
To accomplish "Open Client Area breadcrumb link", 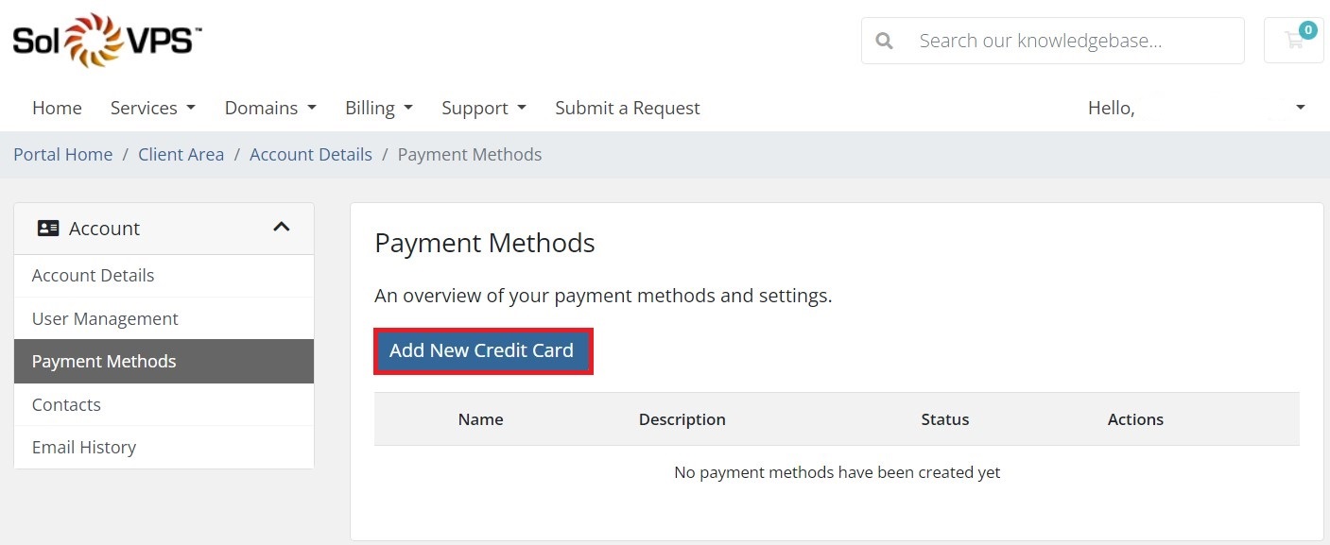I will coord(181,154).
